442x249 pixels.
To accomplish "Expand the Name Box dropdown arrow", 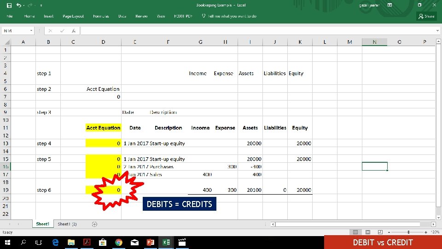I will click(31, 31).
